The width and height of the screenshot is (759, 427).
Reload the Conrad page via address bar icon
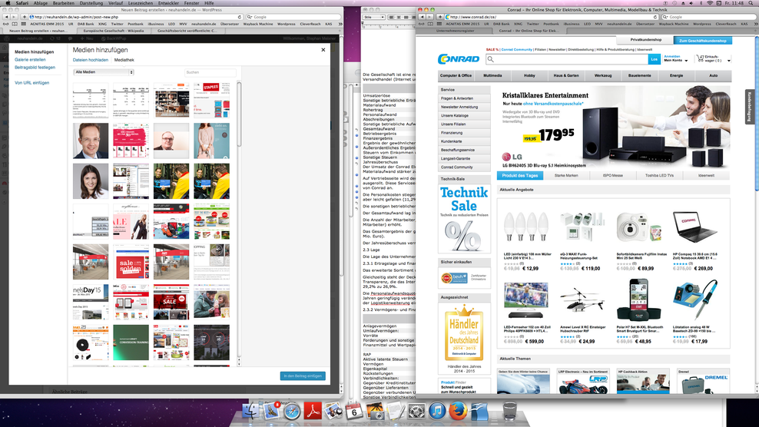(x=655, y=17)
